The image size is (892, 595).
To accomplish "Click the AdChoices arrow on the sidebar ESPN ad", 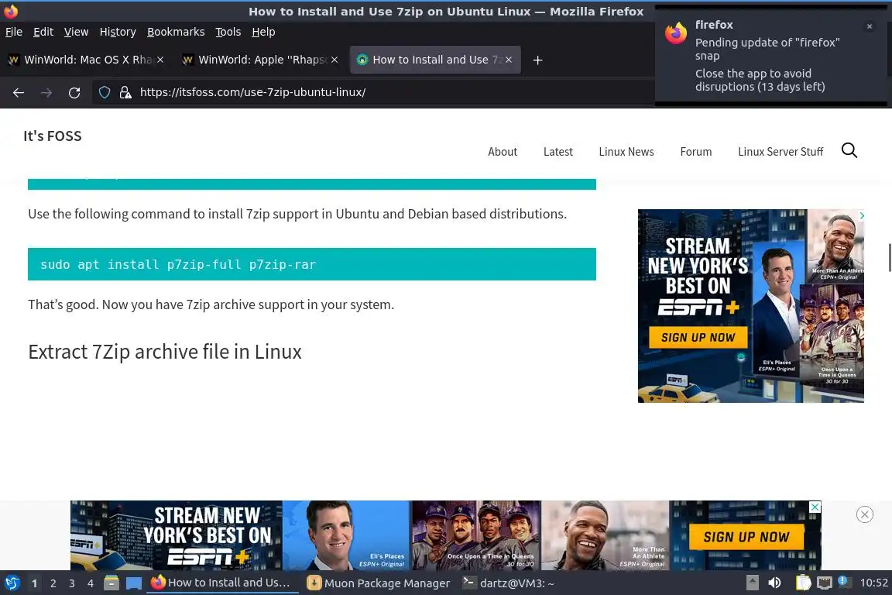I will point(861,215).
